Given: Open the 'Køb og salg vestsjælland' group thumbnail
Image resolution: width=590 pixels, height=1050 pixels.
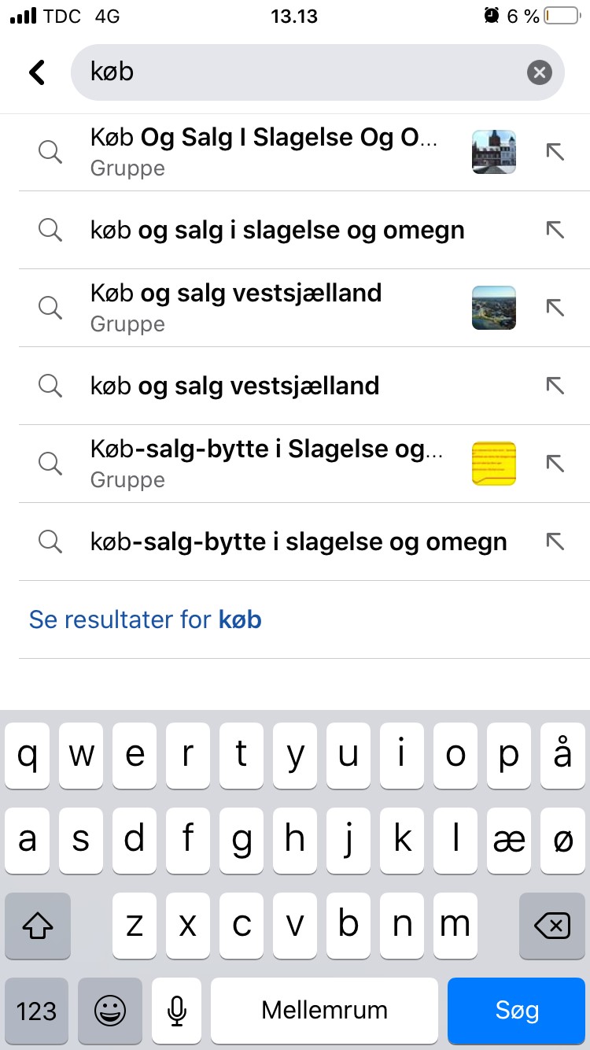Looking at the screenshot, I should 493,308.
